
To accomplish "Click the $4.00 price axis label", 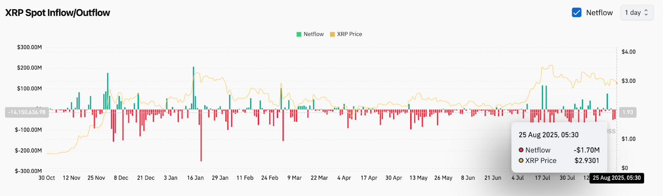I will [629, 52].
